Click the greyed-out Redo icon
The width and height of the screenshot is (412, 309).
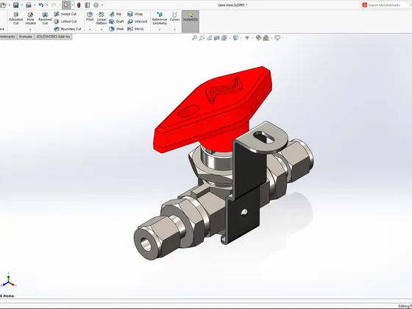(x=54, y=5)
